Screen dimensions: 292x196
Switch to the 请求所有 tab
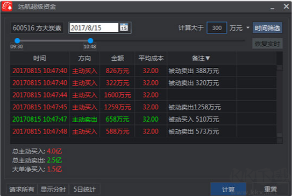pyautogui.click(x=22, y=190)
